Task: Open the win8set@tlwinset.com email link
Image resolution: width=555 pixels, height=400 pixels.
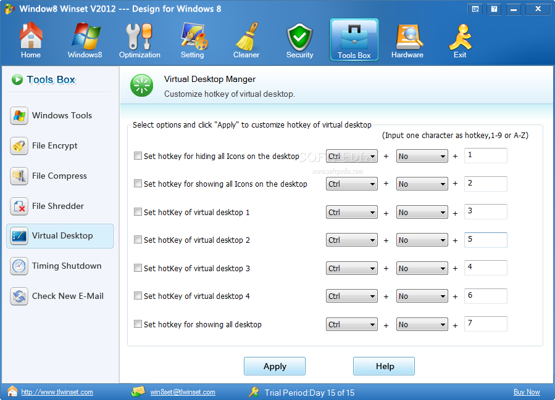Action: (x=183, y=392)
